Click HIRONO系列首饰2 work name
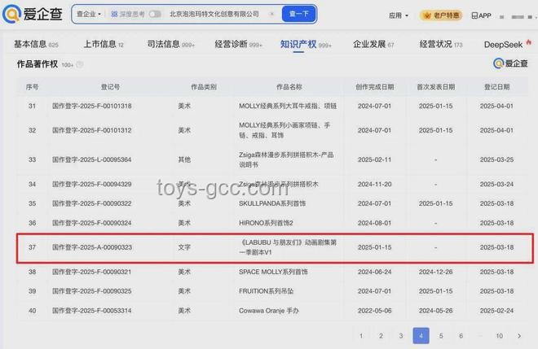The width and height of the screenshot is (538, 349). click(x=266, y=223)
